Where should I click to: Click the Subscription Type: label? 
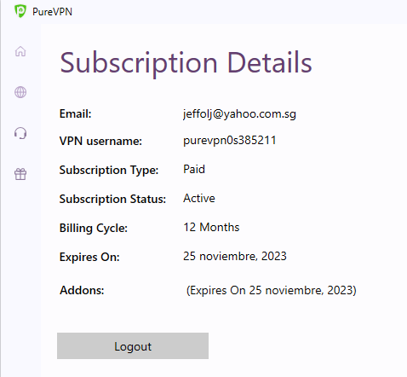point(109,171)
